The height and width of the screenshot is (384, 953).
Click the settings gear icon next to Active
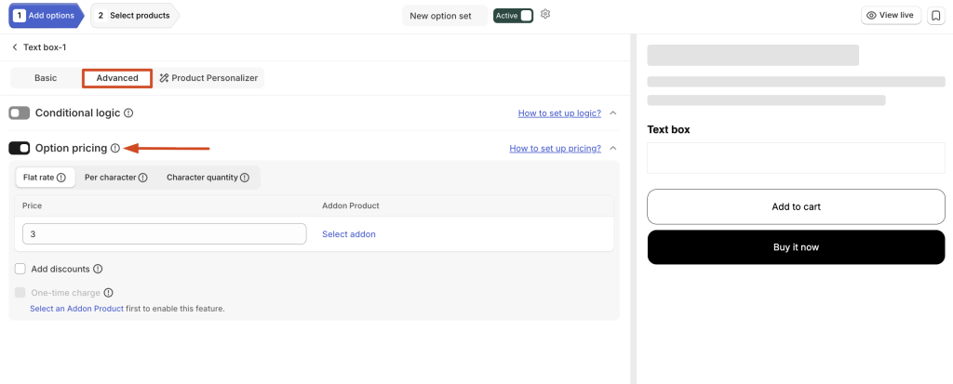[545, 14]
